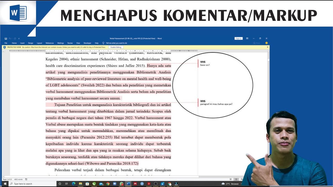The height and width of the screenshot is (187, 333).
Task: Click the Undo arrow icon
Action: (10, 38)
